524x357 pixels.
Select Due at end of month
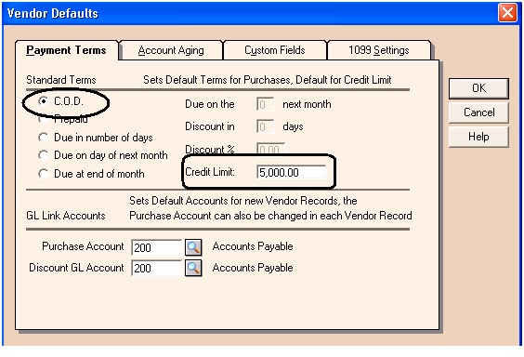point(43,174)
